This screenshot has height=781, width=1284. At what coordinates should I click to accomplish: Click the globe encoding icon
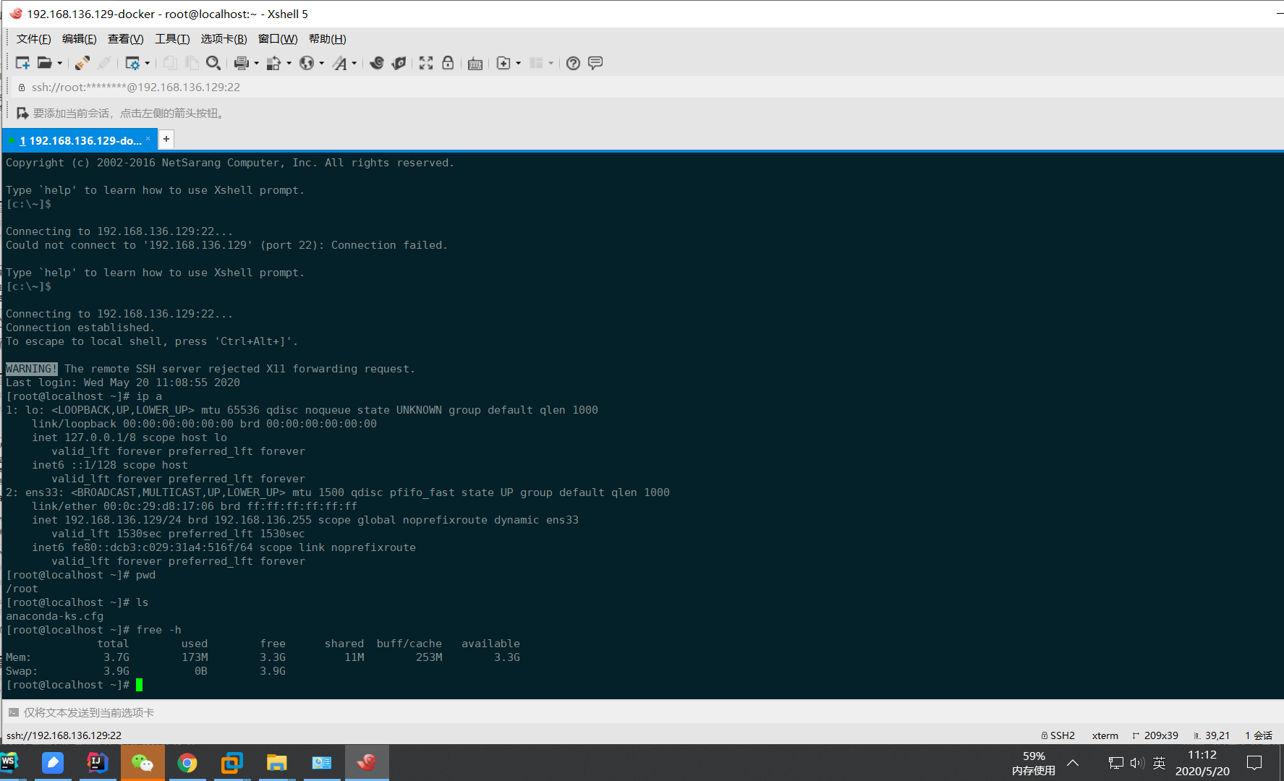tap(307, 63)
